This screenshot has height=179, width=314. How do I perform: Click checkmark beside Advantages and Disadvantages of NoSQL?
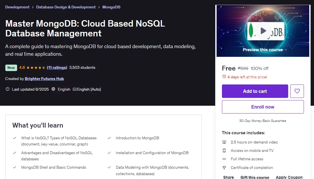[15, 153]
